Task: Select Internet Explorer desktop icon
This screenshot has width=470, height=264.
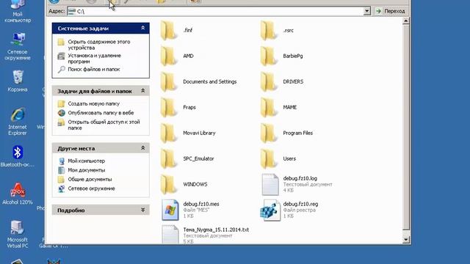Action: [18, 121]
